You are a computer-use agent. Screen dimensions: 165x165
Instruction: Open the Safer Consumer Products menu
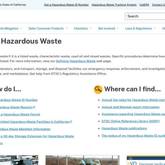46,28
